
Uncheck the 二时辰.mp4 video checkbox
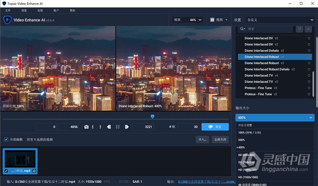(x=6, y=171)
